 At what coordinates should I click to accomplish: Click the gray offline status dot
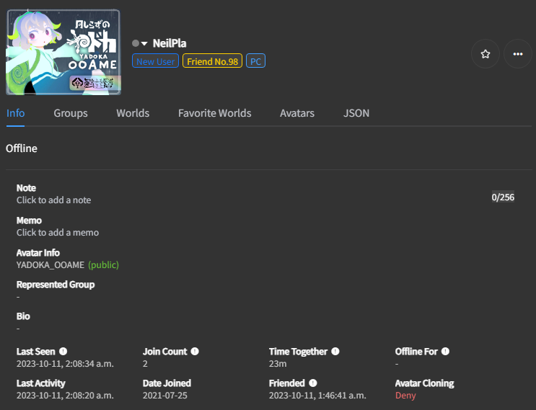136,44
